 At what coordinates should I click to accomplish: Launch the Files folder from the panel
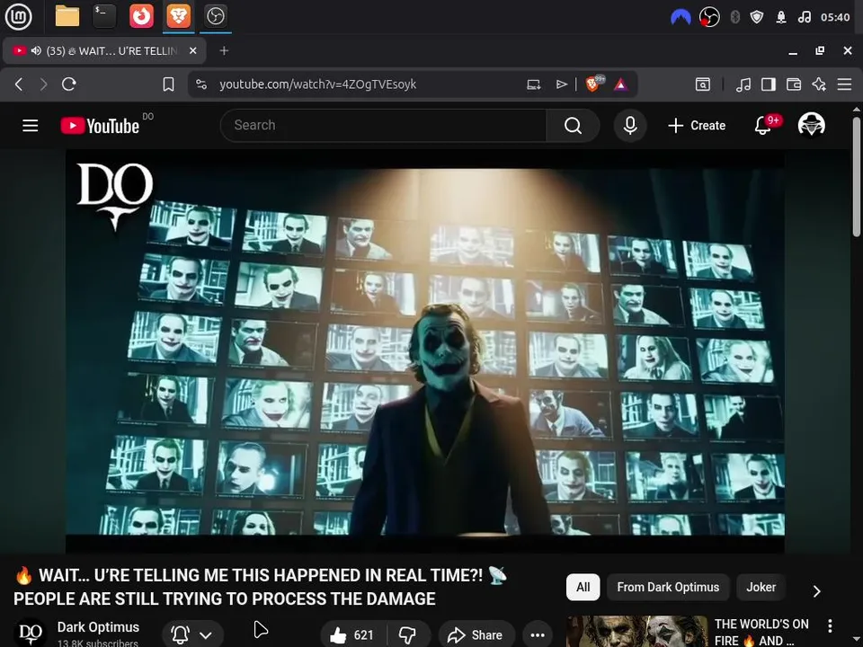(67, 16)
